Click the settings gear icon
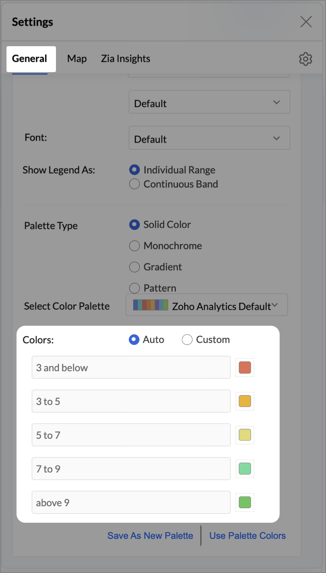This screenshot has width=326, height=573. (305, 59)
